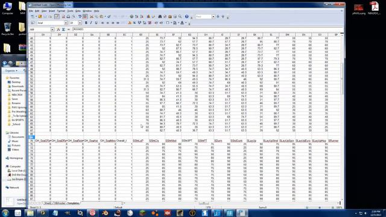Click the Function Wizard icon
Screen dimensions: 386x217
59,30
